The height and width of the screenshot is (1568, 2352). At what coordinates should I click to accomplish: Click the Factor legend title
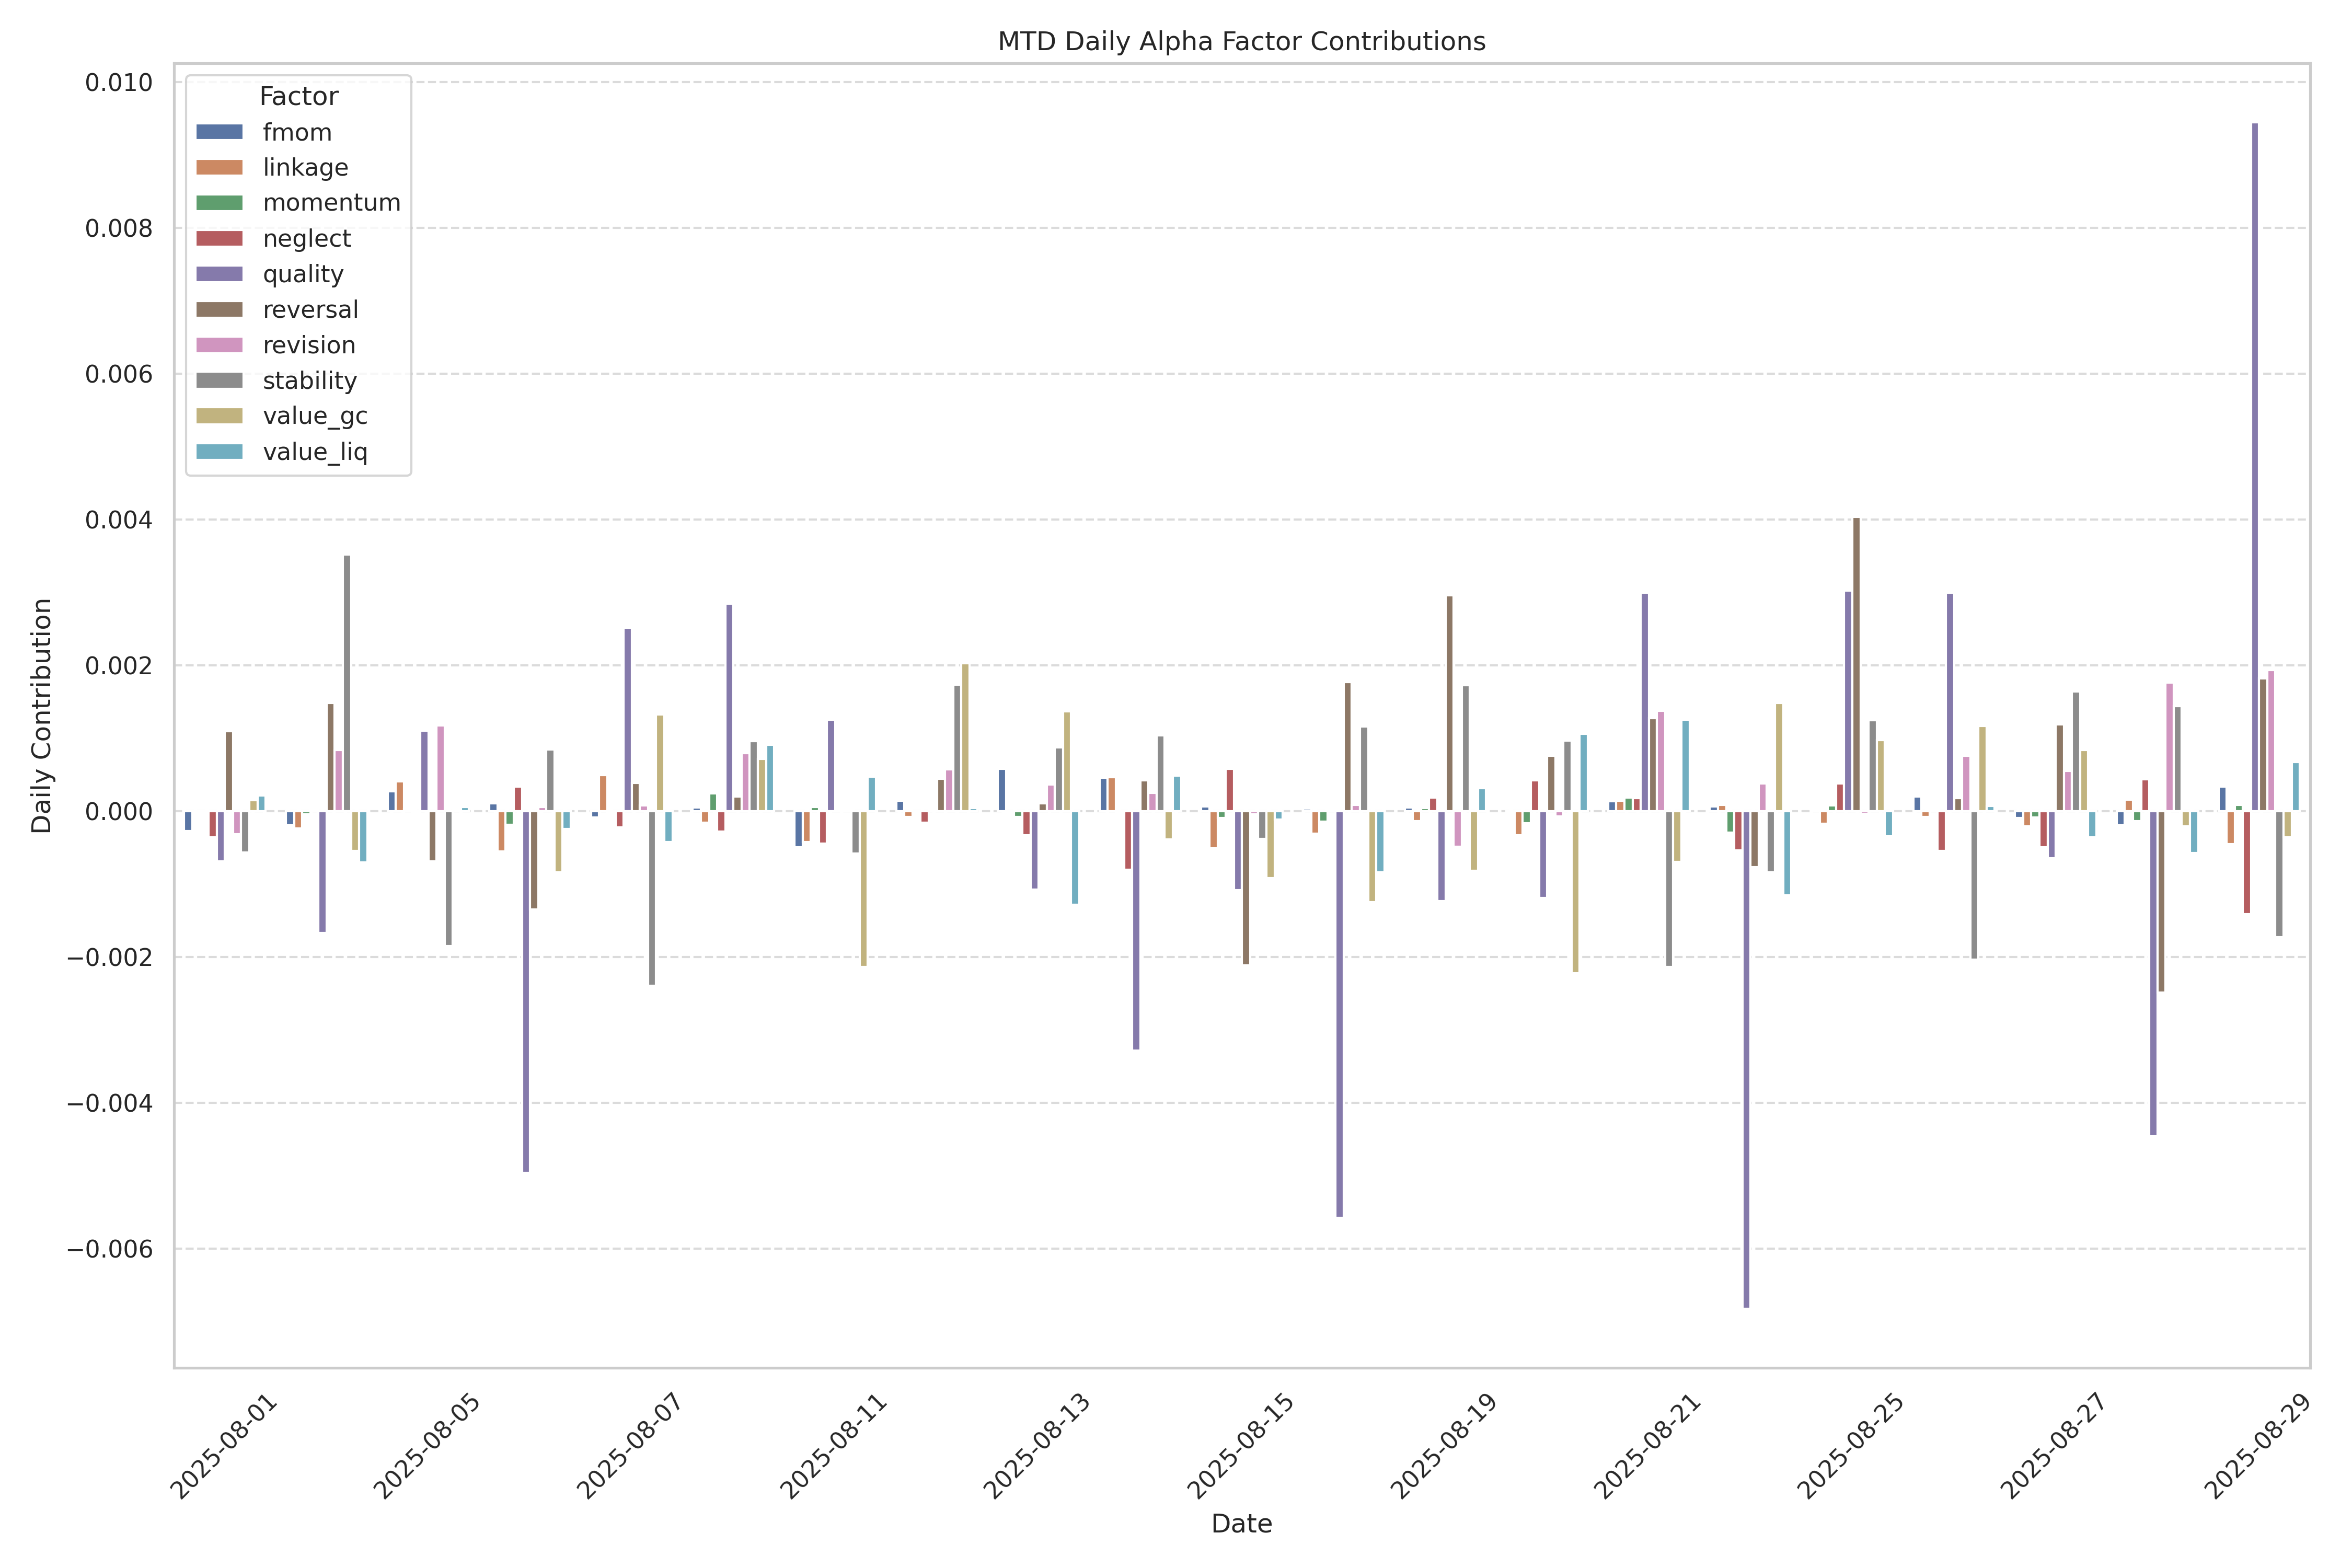click(x=298, y=97)
